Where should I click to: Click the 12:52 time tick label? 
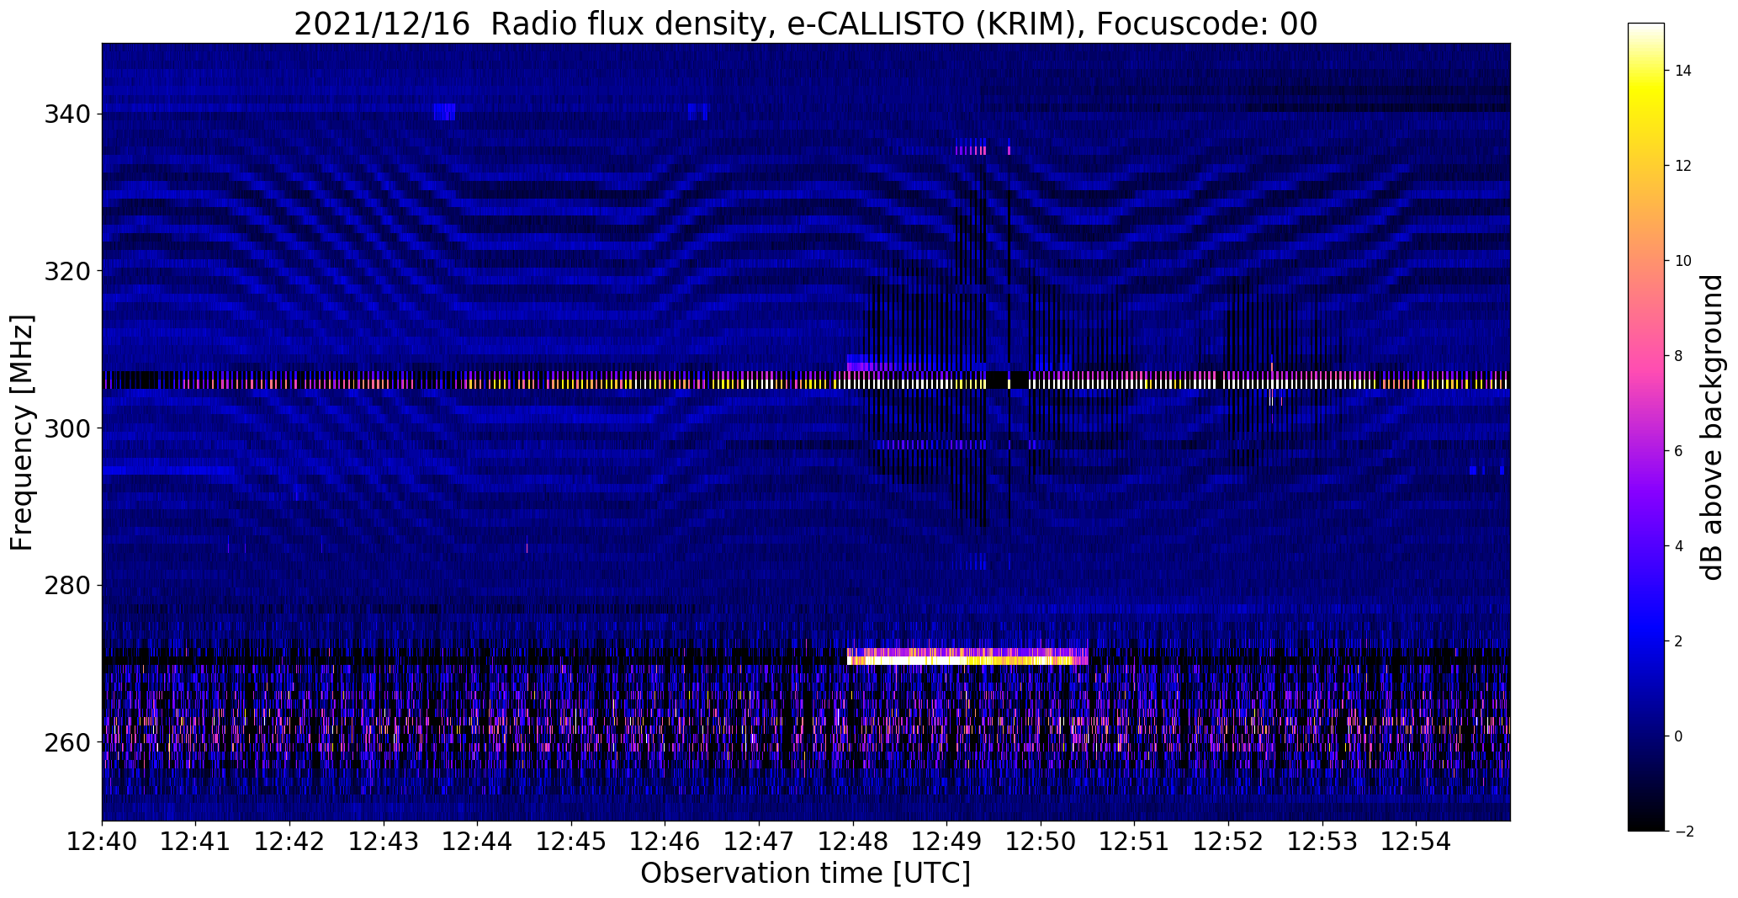click(x=1229, y=842)
